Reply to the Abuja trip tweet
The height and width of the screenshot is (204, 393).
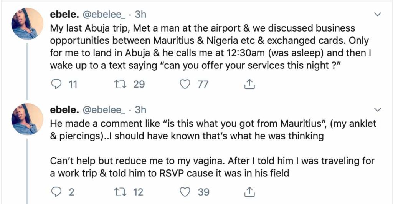(x=56, y=84)
